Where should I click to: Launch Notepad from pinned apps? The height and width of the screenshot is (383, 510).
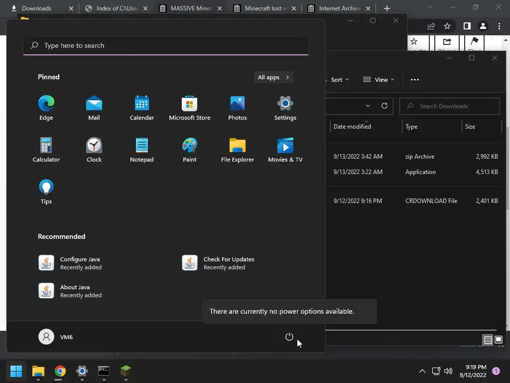point(142,150)
